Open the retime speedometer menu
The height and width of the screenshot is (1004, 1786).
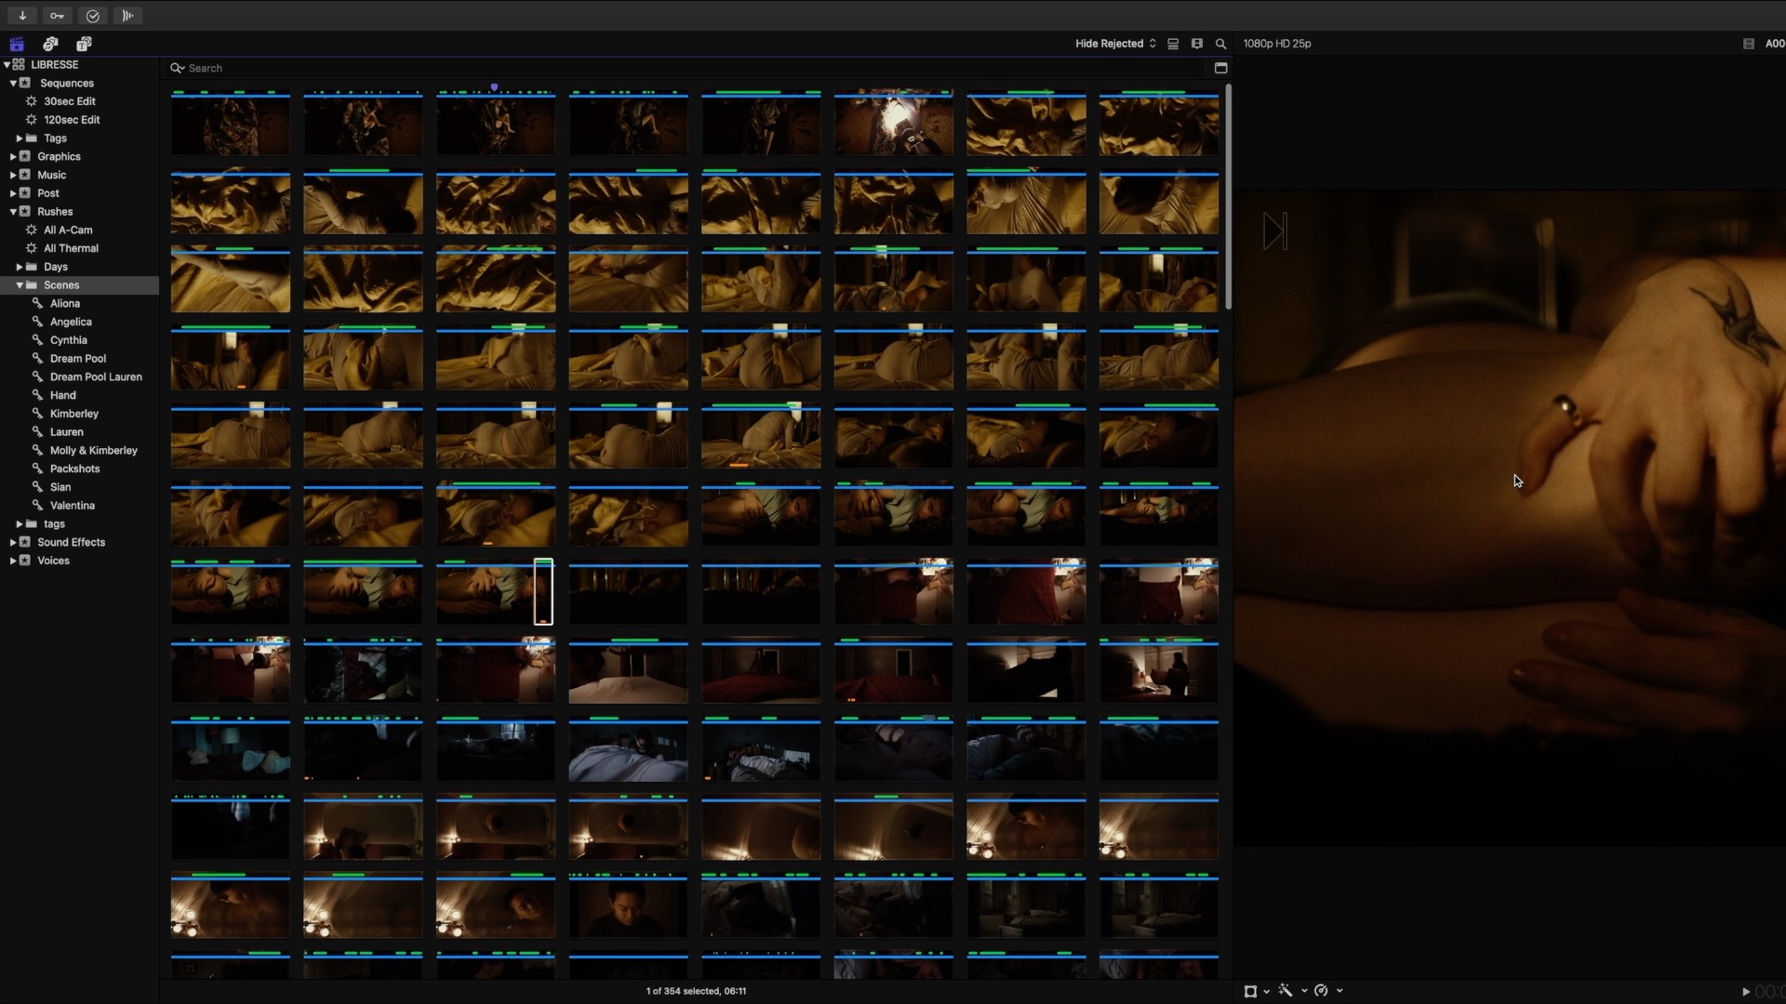[1321, 991]
